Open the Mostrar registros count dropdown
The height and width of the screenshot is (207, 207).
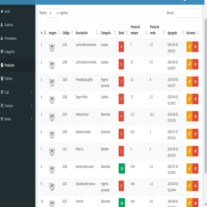pyautogui.click(x=53, y=13)
